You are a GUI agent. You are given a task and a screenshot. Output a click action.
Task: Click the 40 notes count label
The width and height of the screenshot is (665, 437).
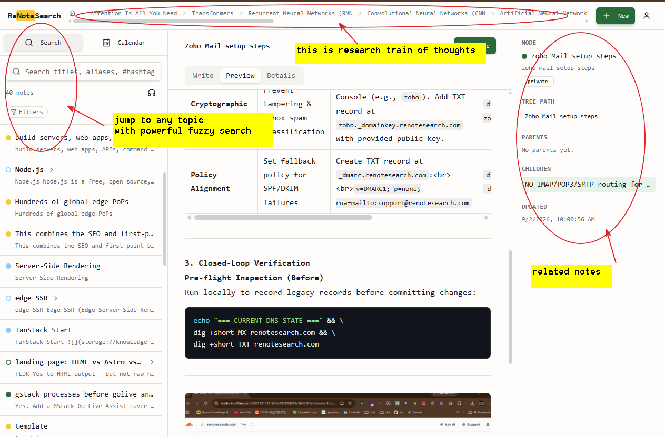click(19, 93)
